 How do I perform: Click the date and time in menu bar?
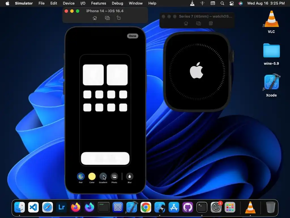266,3
